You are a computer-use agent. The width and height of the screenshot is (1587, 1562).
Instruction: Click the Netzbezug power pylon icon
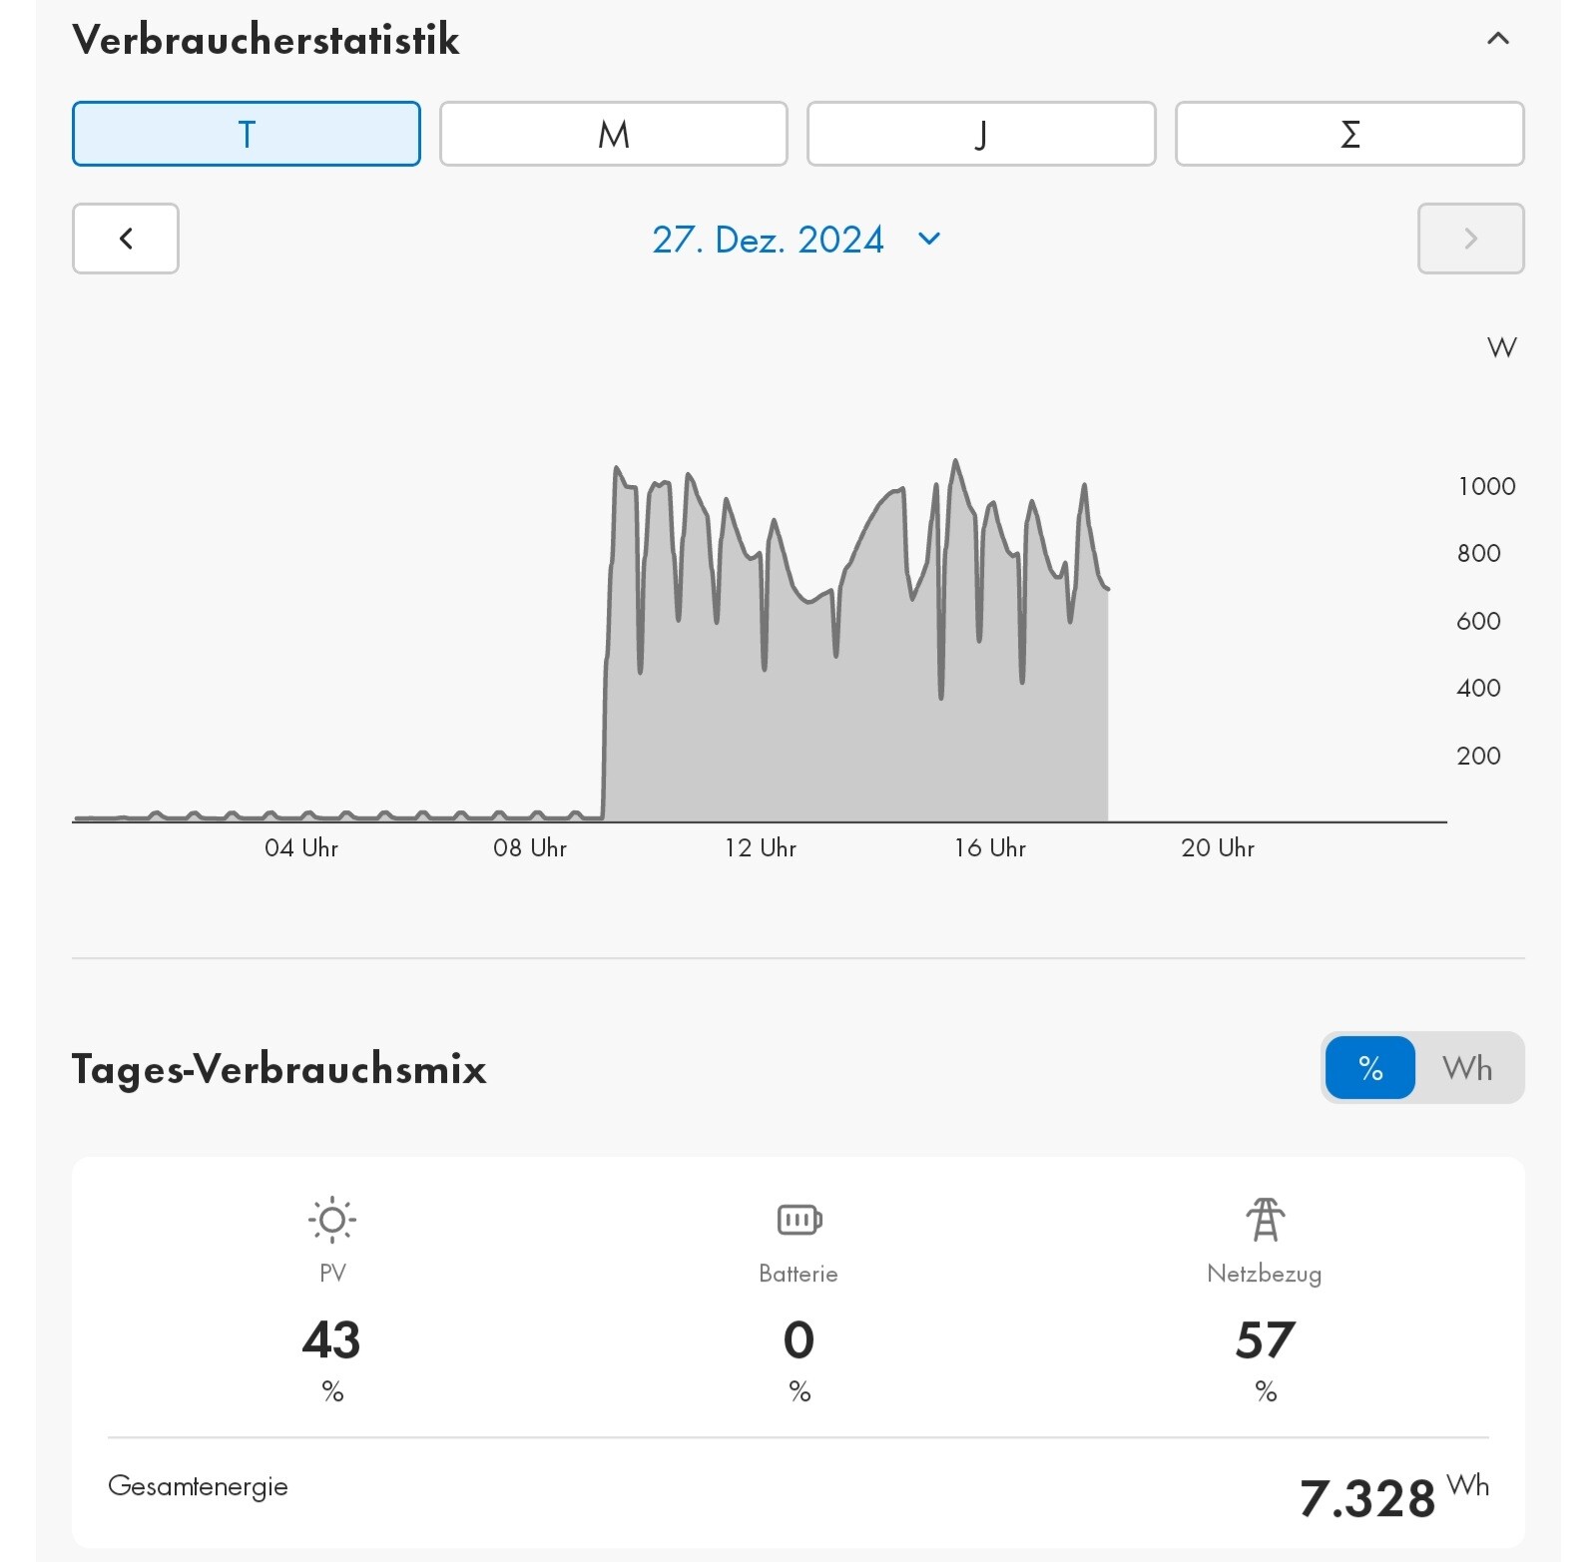coord(1265,1220)
